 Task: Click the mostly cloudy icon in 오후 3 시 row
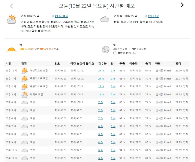coord(25,95)
